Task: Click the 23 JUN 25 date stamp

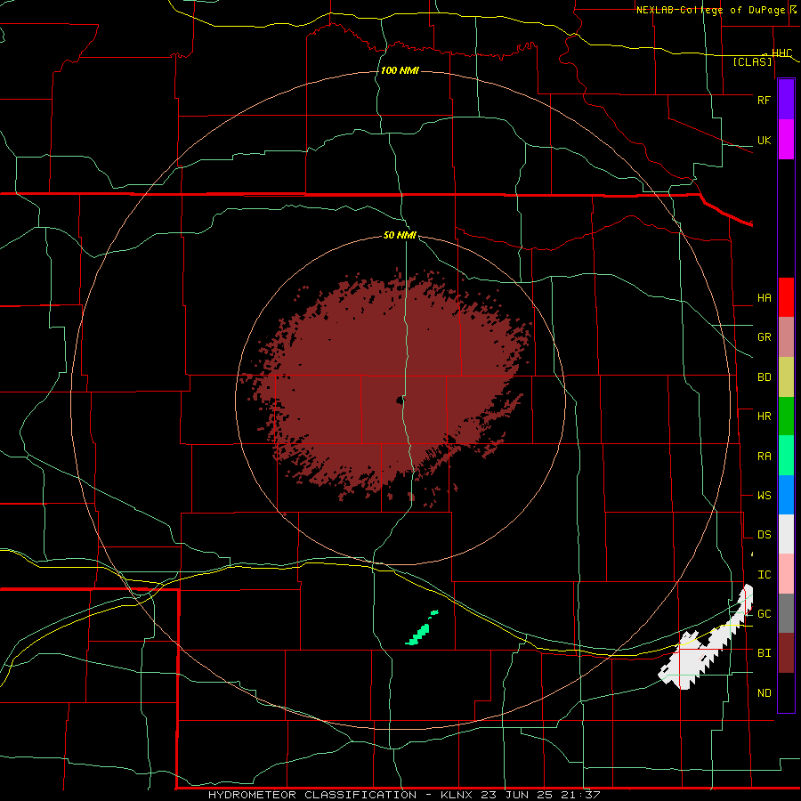Action: point(517,795)
